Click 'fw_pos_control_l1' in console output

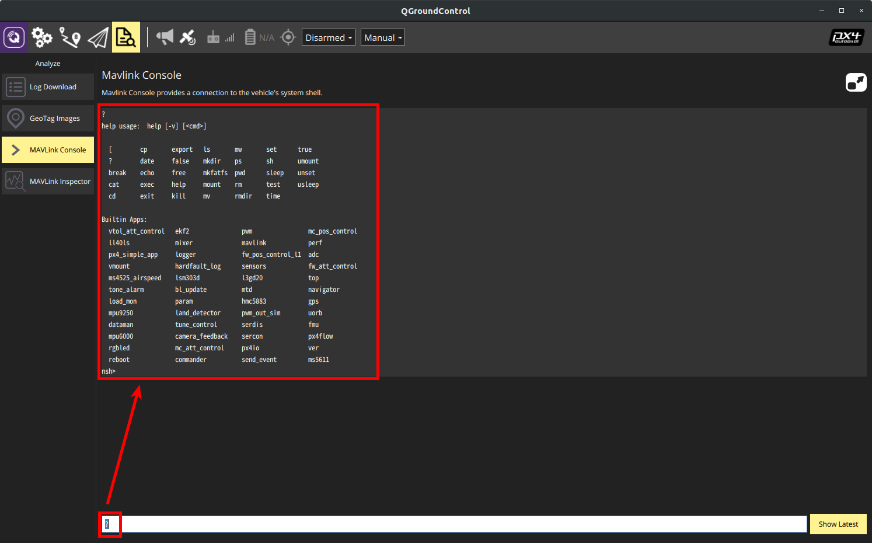pos(271,255)
